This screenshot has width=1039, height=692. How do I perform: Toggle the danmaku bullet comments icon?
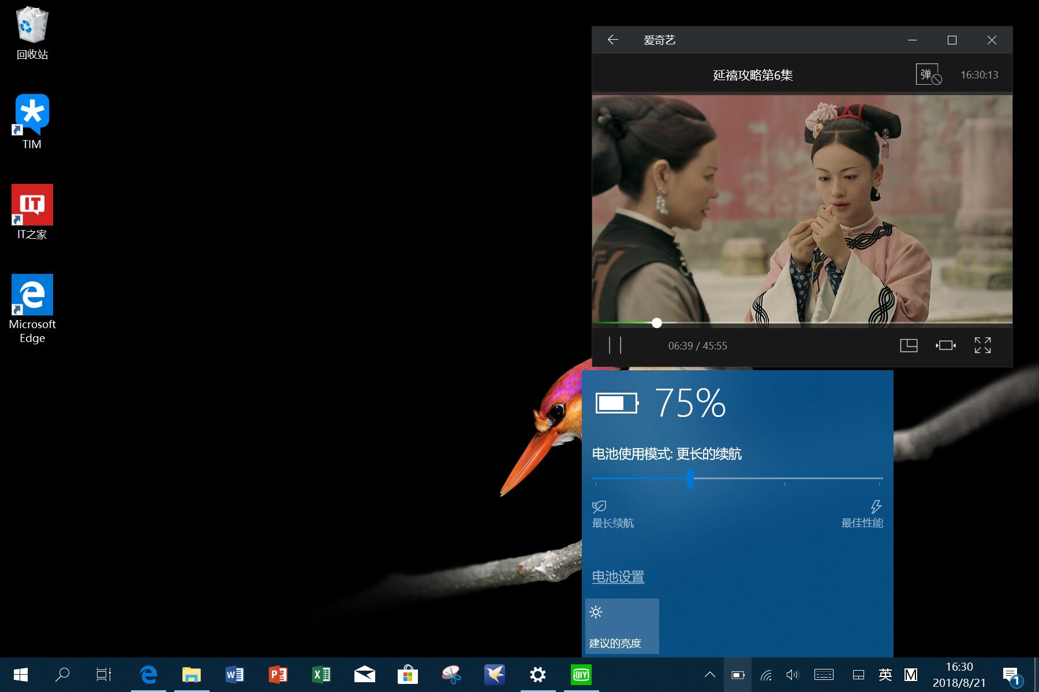[x=929, y=74]
